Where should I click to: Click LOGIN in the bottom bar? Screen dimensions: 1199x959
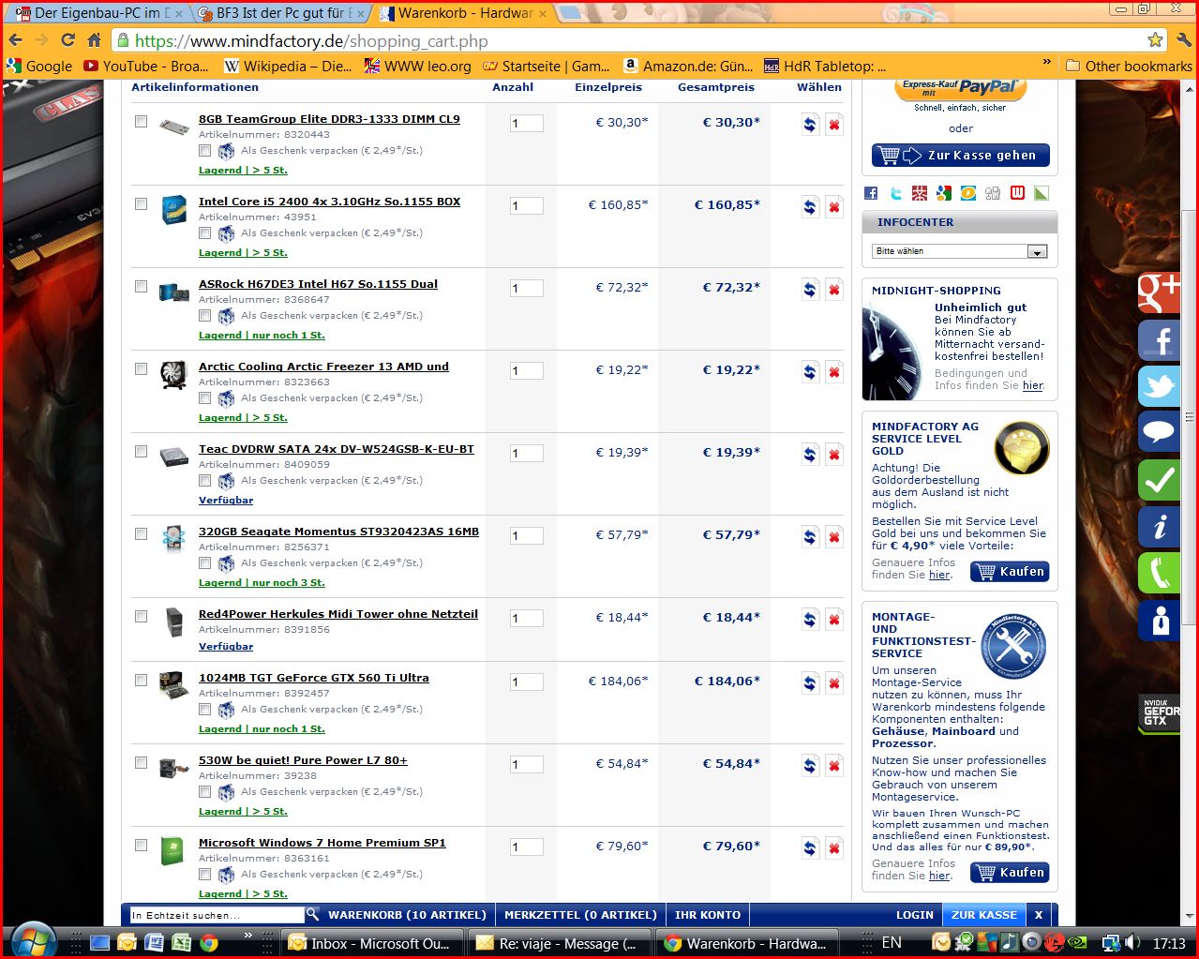(x=915, y=915)
